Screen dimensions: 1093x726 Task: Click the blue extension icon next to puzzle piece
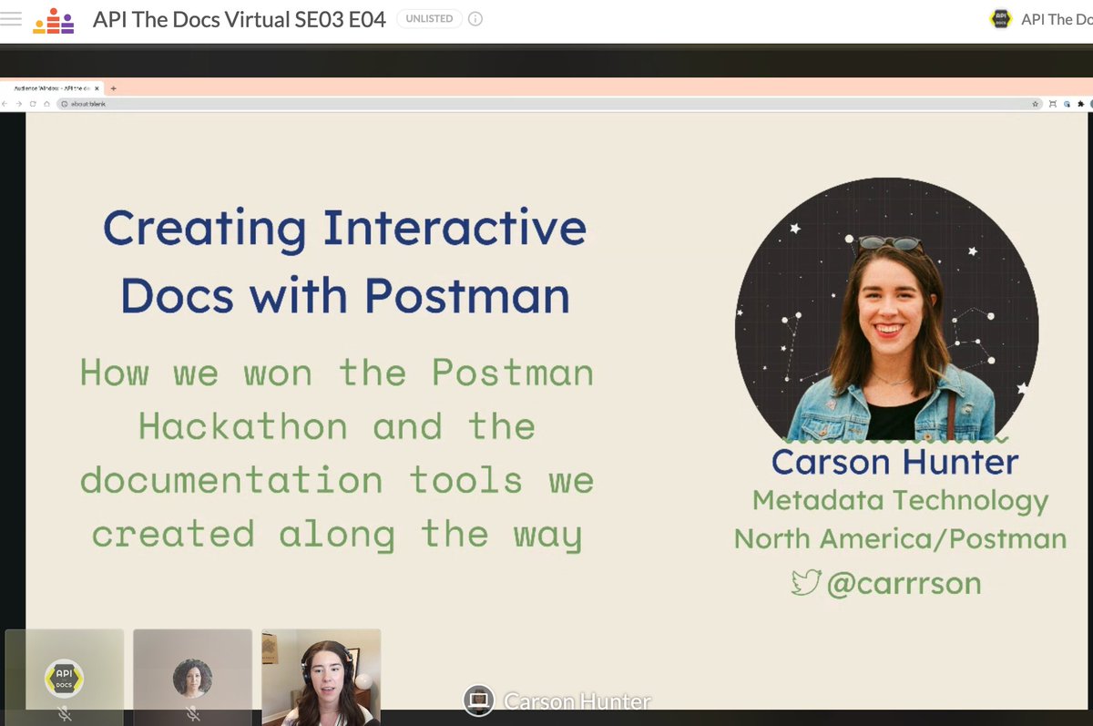pos(1067,105)
